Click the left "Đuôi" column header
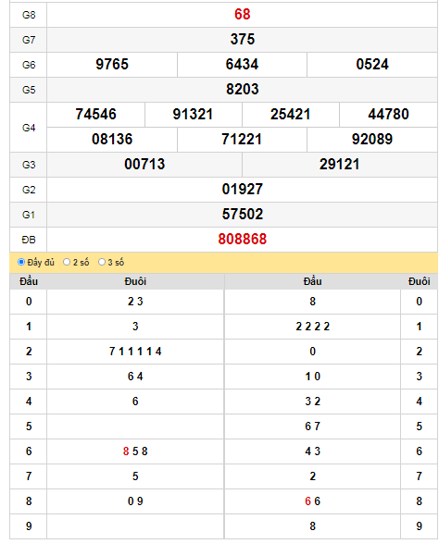Screen dimensions: 439x544 tap(135, 281)
